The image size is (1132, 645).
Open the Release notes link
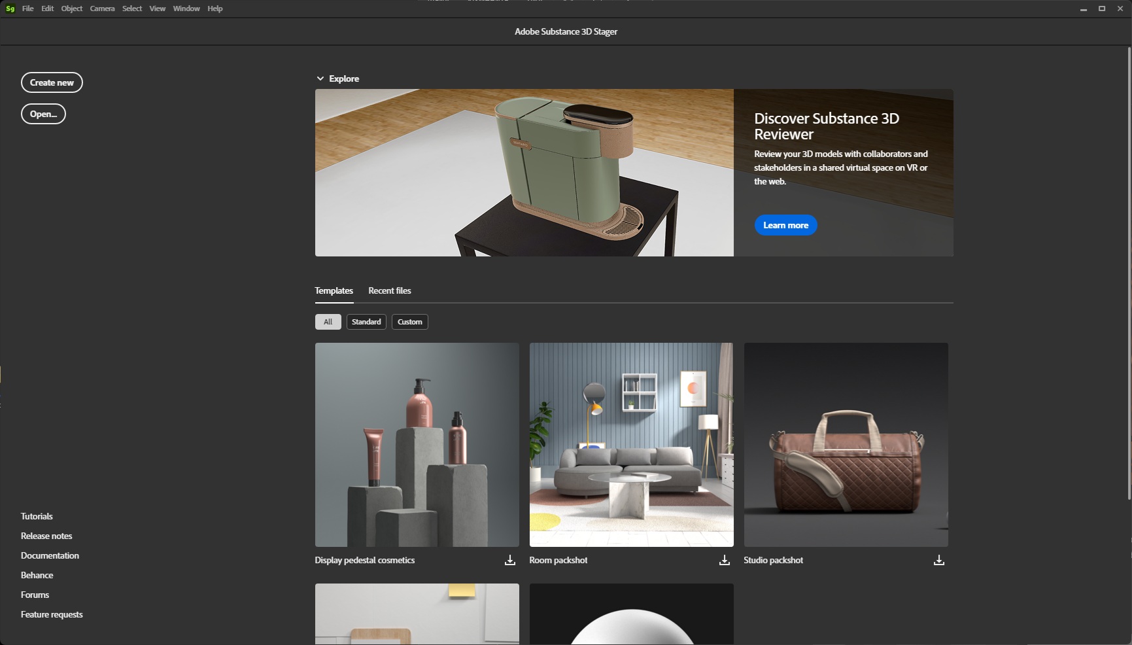click(46, 536)
